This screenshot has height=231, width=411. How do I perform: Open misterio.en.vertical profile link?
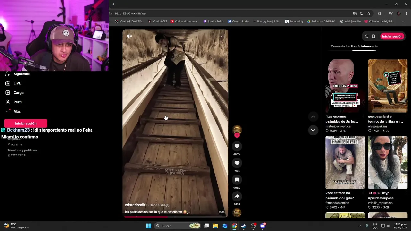coord(338,126)
